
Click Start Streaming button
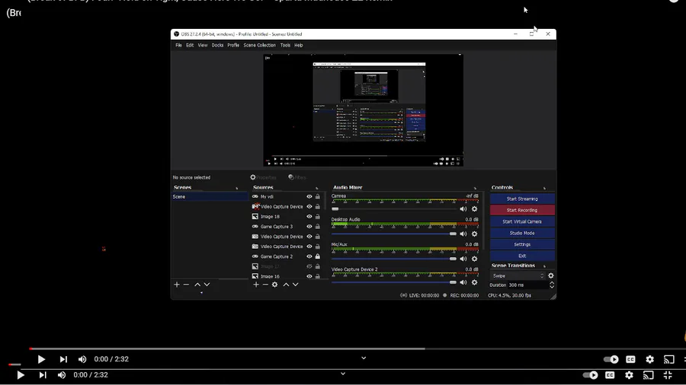pos(522,199)
